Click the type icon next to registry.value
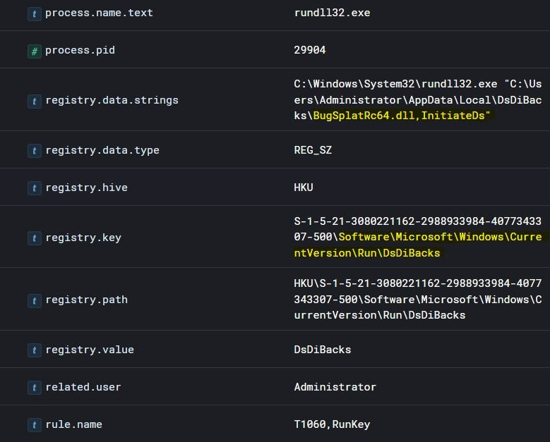This screenshot has width=550, height=442. click(x=35, y=350)
